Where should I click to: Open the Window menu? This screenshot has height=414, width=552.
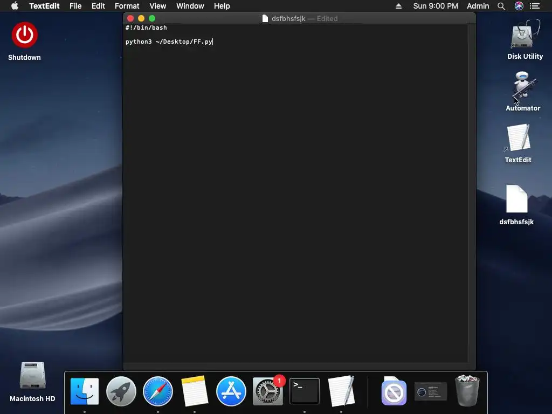coord(190,6)
